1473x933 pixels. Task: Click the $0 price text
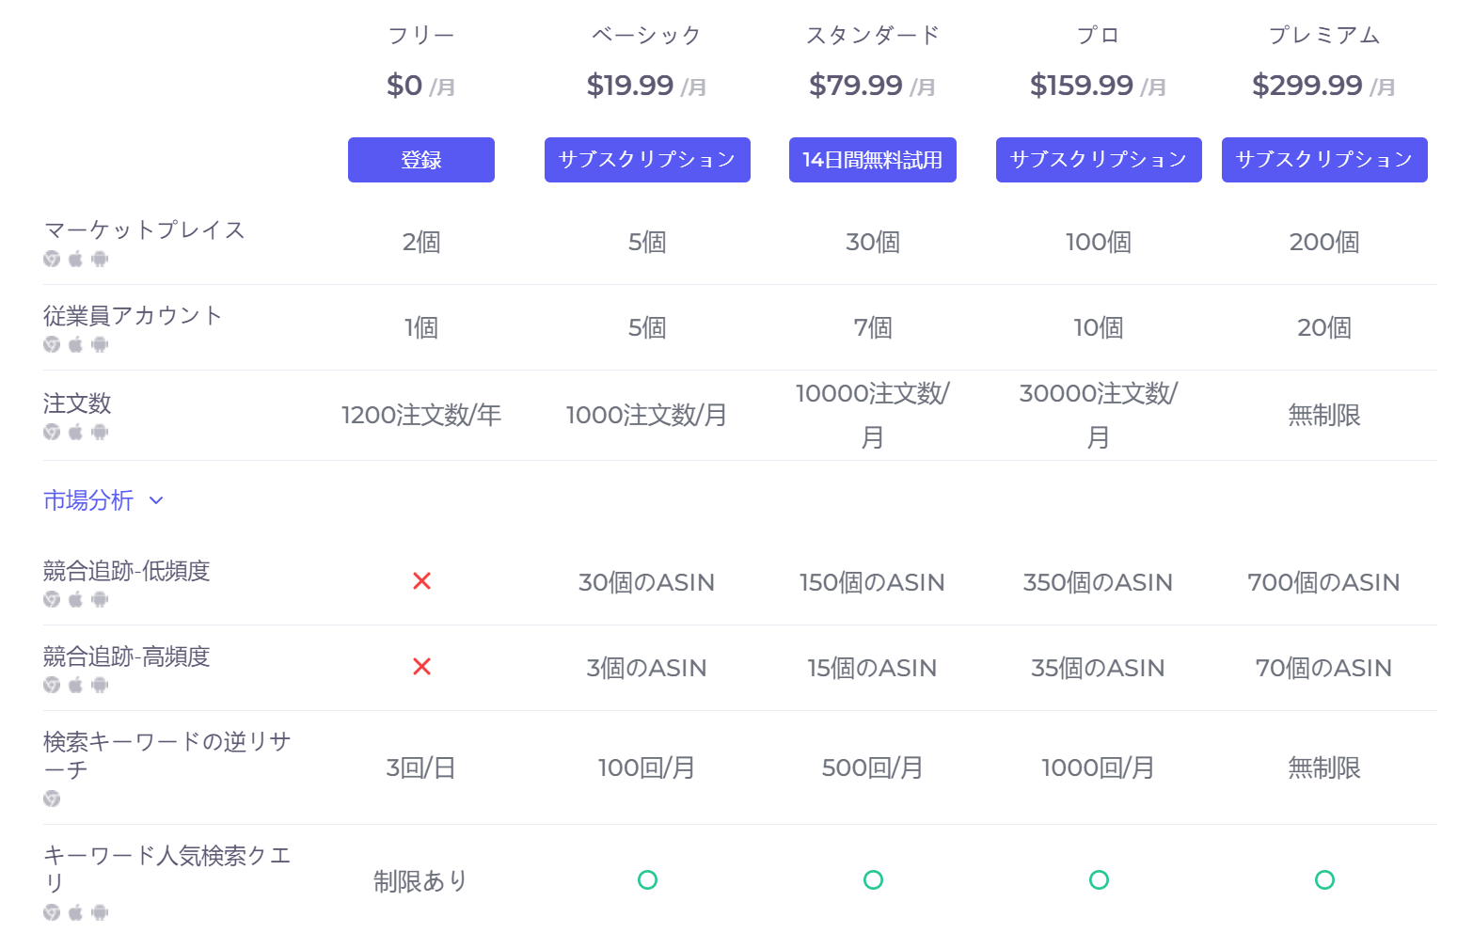404,86
